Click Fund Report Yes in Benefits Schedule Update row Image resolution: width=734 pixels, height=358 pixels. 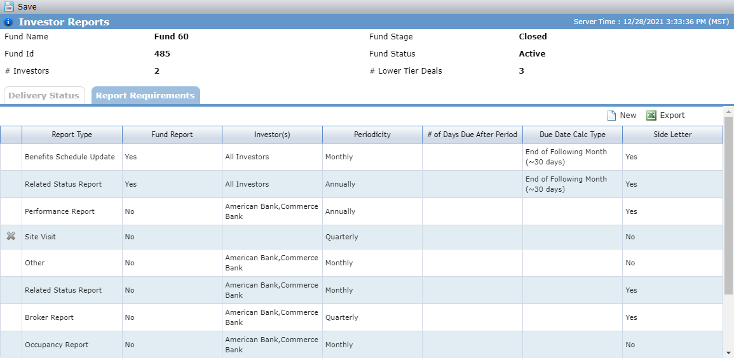(131, 157)
